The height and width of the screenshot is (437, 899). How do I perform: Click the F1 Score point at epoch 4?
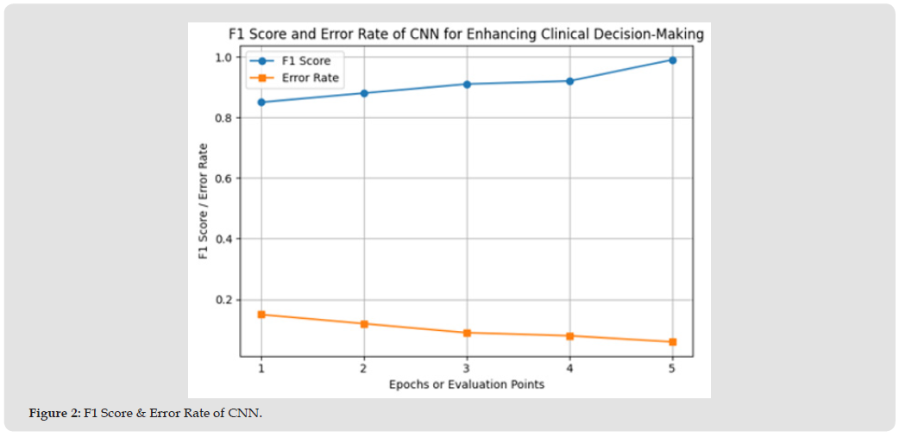pos(569,81)
